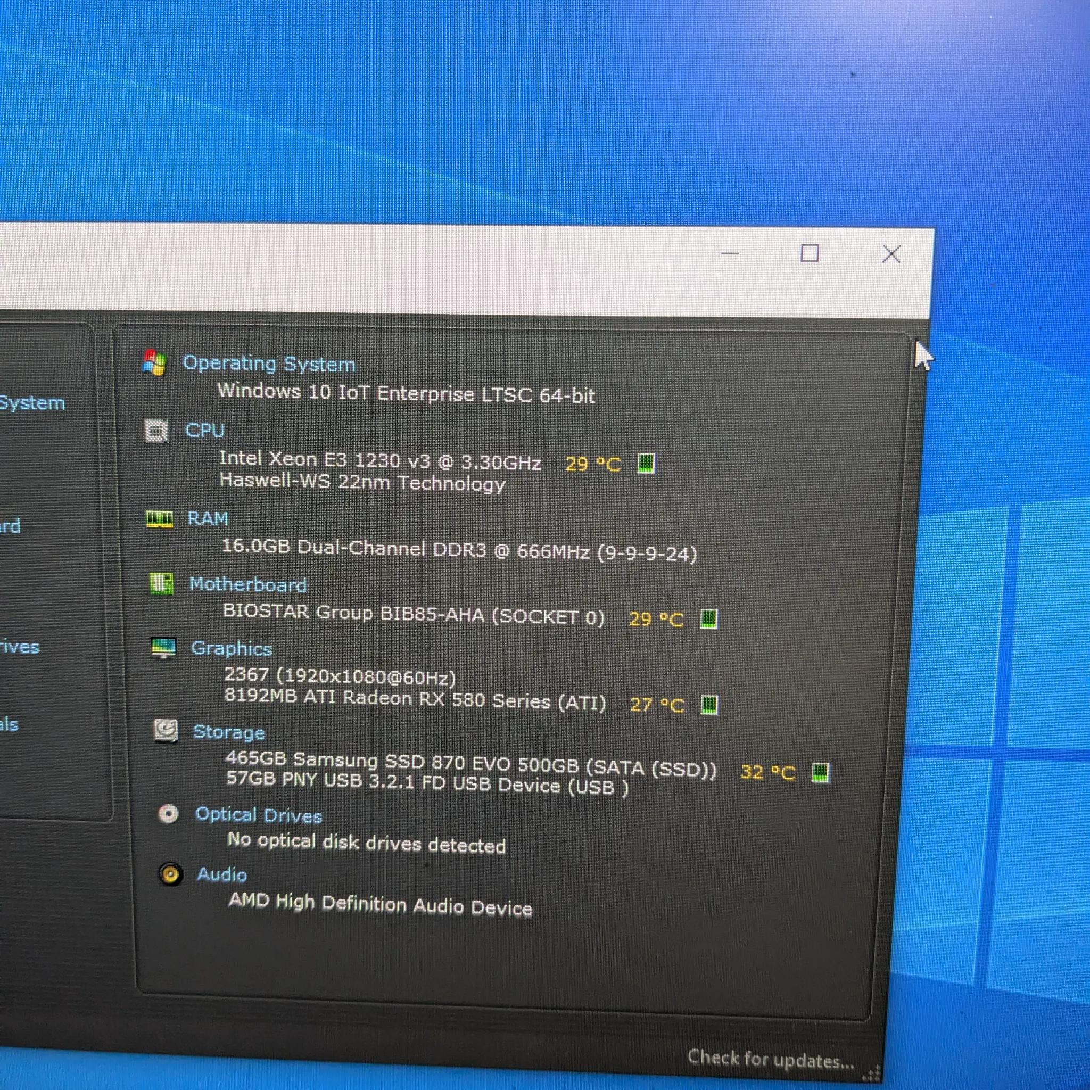Click the motherboard 29 °C temperature value
1090x1090 pixels.
[x=656, y=619]
